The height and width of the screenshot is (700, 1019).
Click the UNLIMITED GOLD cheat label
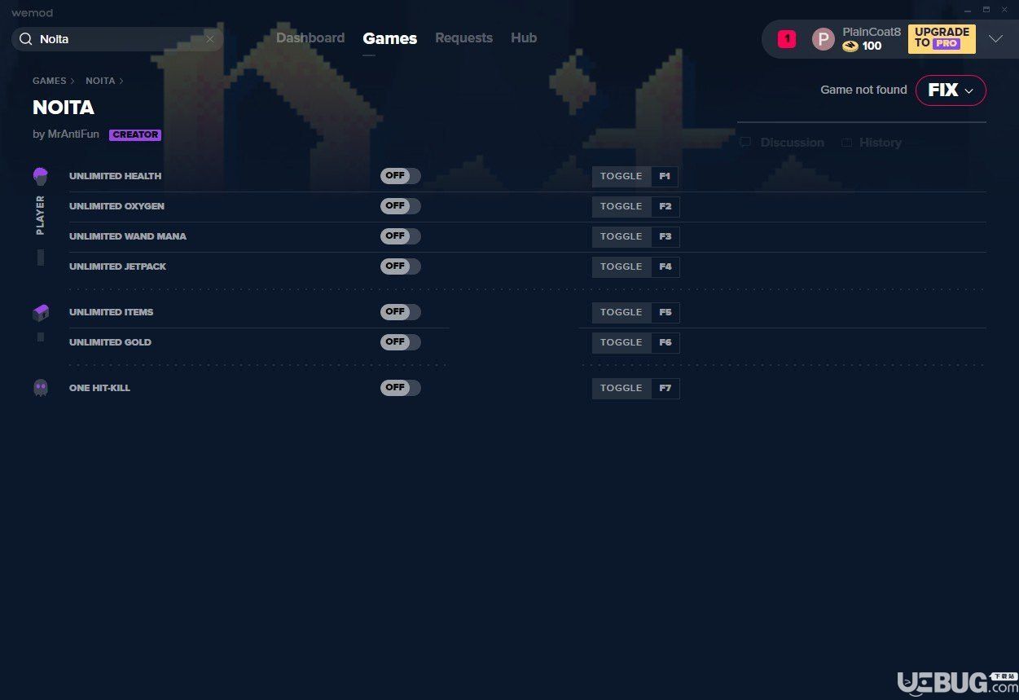[x=110, y=342]
